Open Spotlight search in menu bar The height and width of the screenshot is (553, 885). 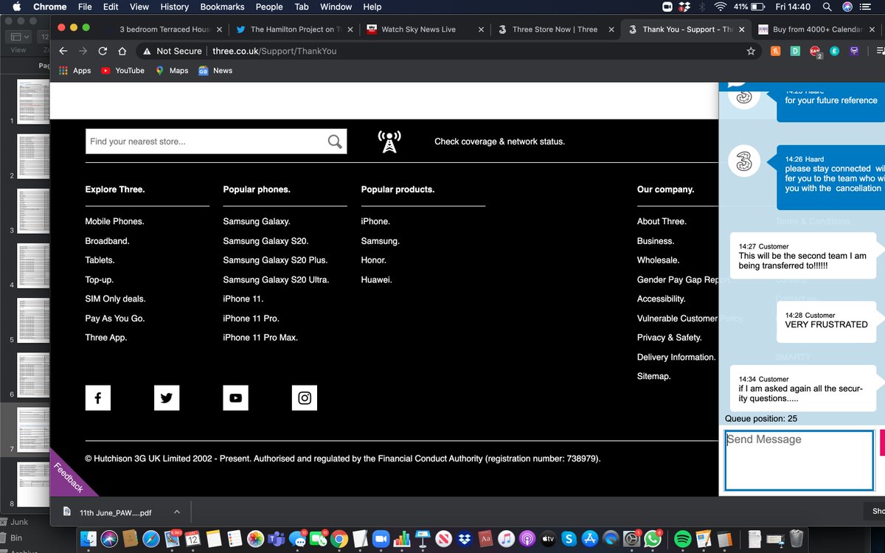point(827,7)
